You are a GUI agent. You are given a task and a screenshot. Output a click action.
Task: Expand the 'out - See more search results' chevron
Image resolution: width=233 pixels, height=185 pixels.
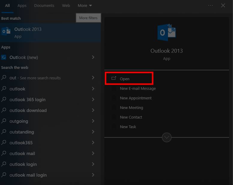point(93,78)
